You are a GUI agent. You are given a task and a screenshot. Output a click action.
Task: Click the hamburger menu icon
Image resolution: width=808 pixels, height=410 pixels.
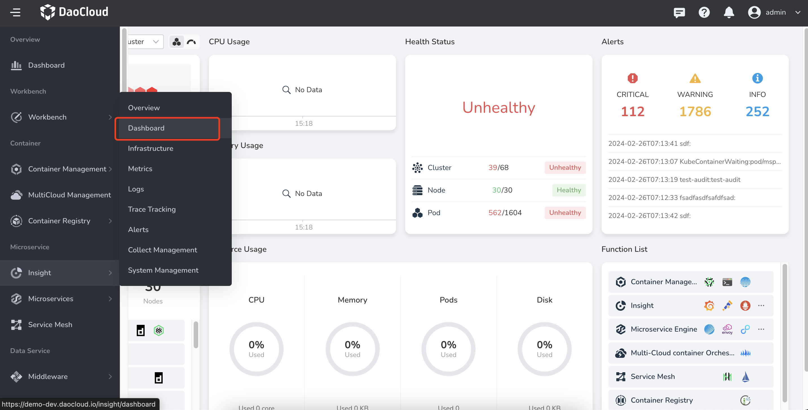(x=15, y=12)
